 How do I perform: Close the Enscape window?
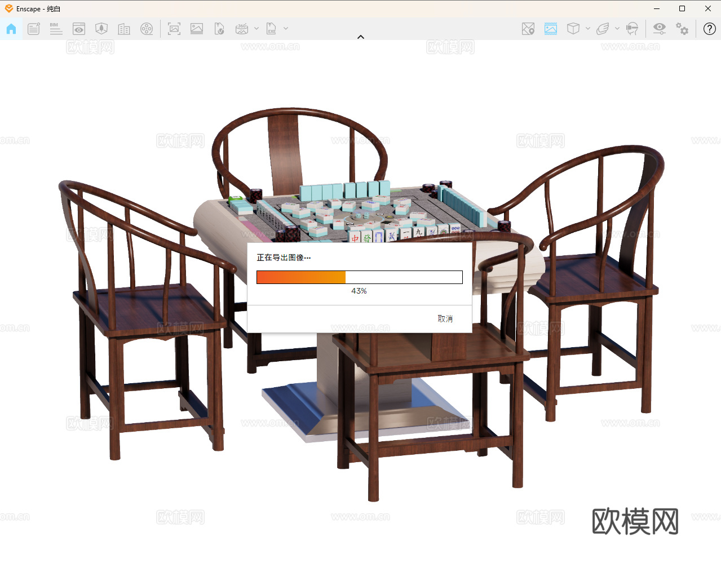point(708,8)
